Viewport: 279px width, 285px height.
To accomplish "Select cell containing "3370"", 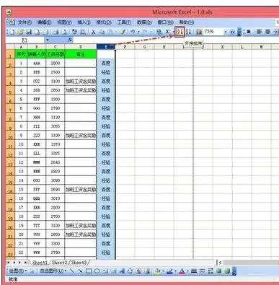I will [x=56, y=144].
